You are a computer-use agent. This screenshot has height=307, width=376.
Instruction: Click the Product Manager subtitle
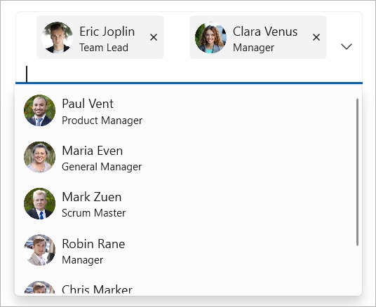(x=102, y=121)
